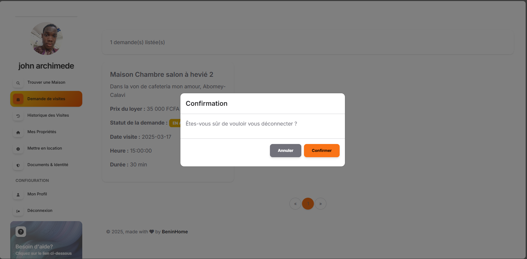Viewport: 527px width, 259px height.
Task: Go to next page with » arrow
Action: click(320, 204)
